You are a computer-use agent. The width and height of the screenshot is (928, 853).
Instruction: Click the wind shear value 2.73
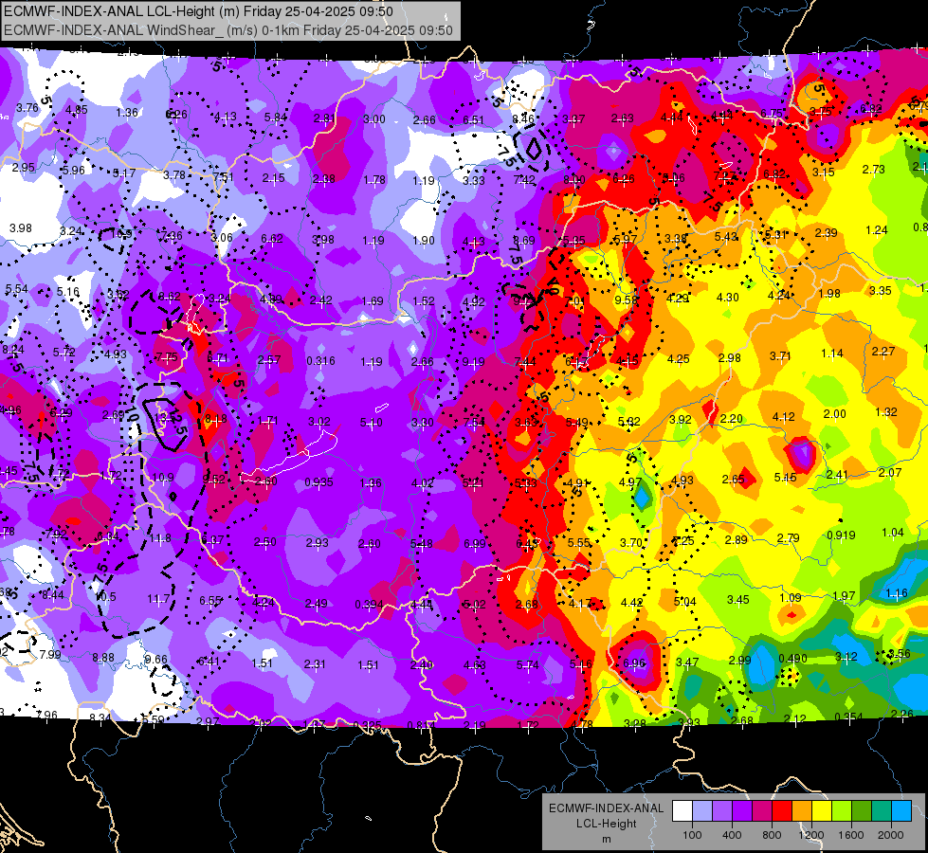coord(874,170)
